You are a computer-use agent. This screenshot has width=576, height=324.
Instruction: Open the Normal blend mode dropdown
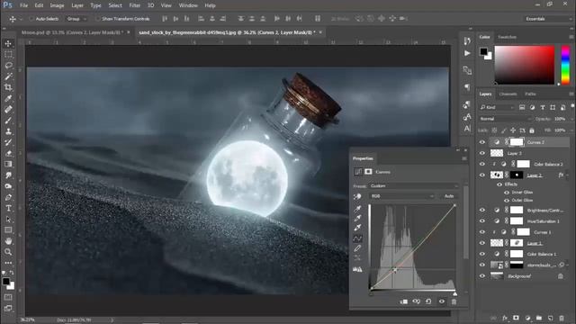(505, 119)
